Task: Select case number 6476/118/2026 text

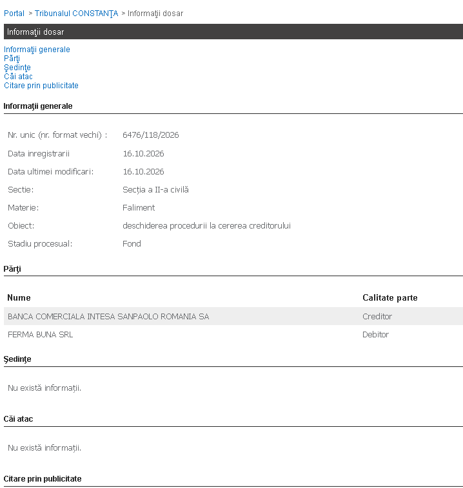Action: coord(151,135)
